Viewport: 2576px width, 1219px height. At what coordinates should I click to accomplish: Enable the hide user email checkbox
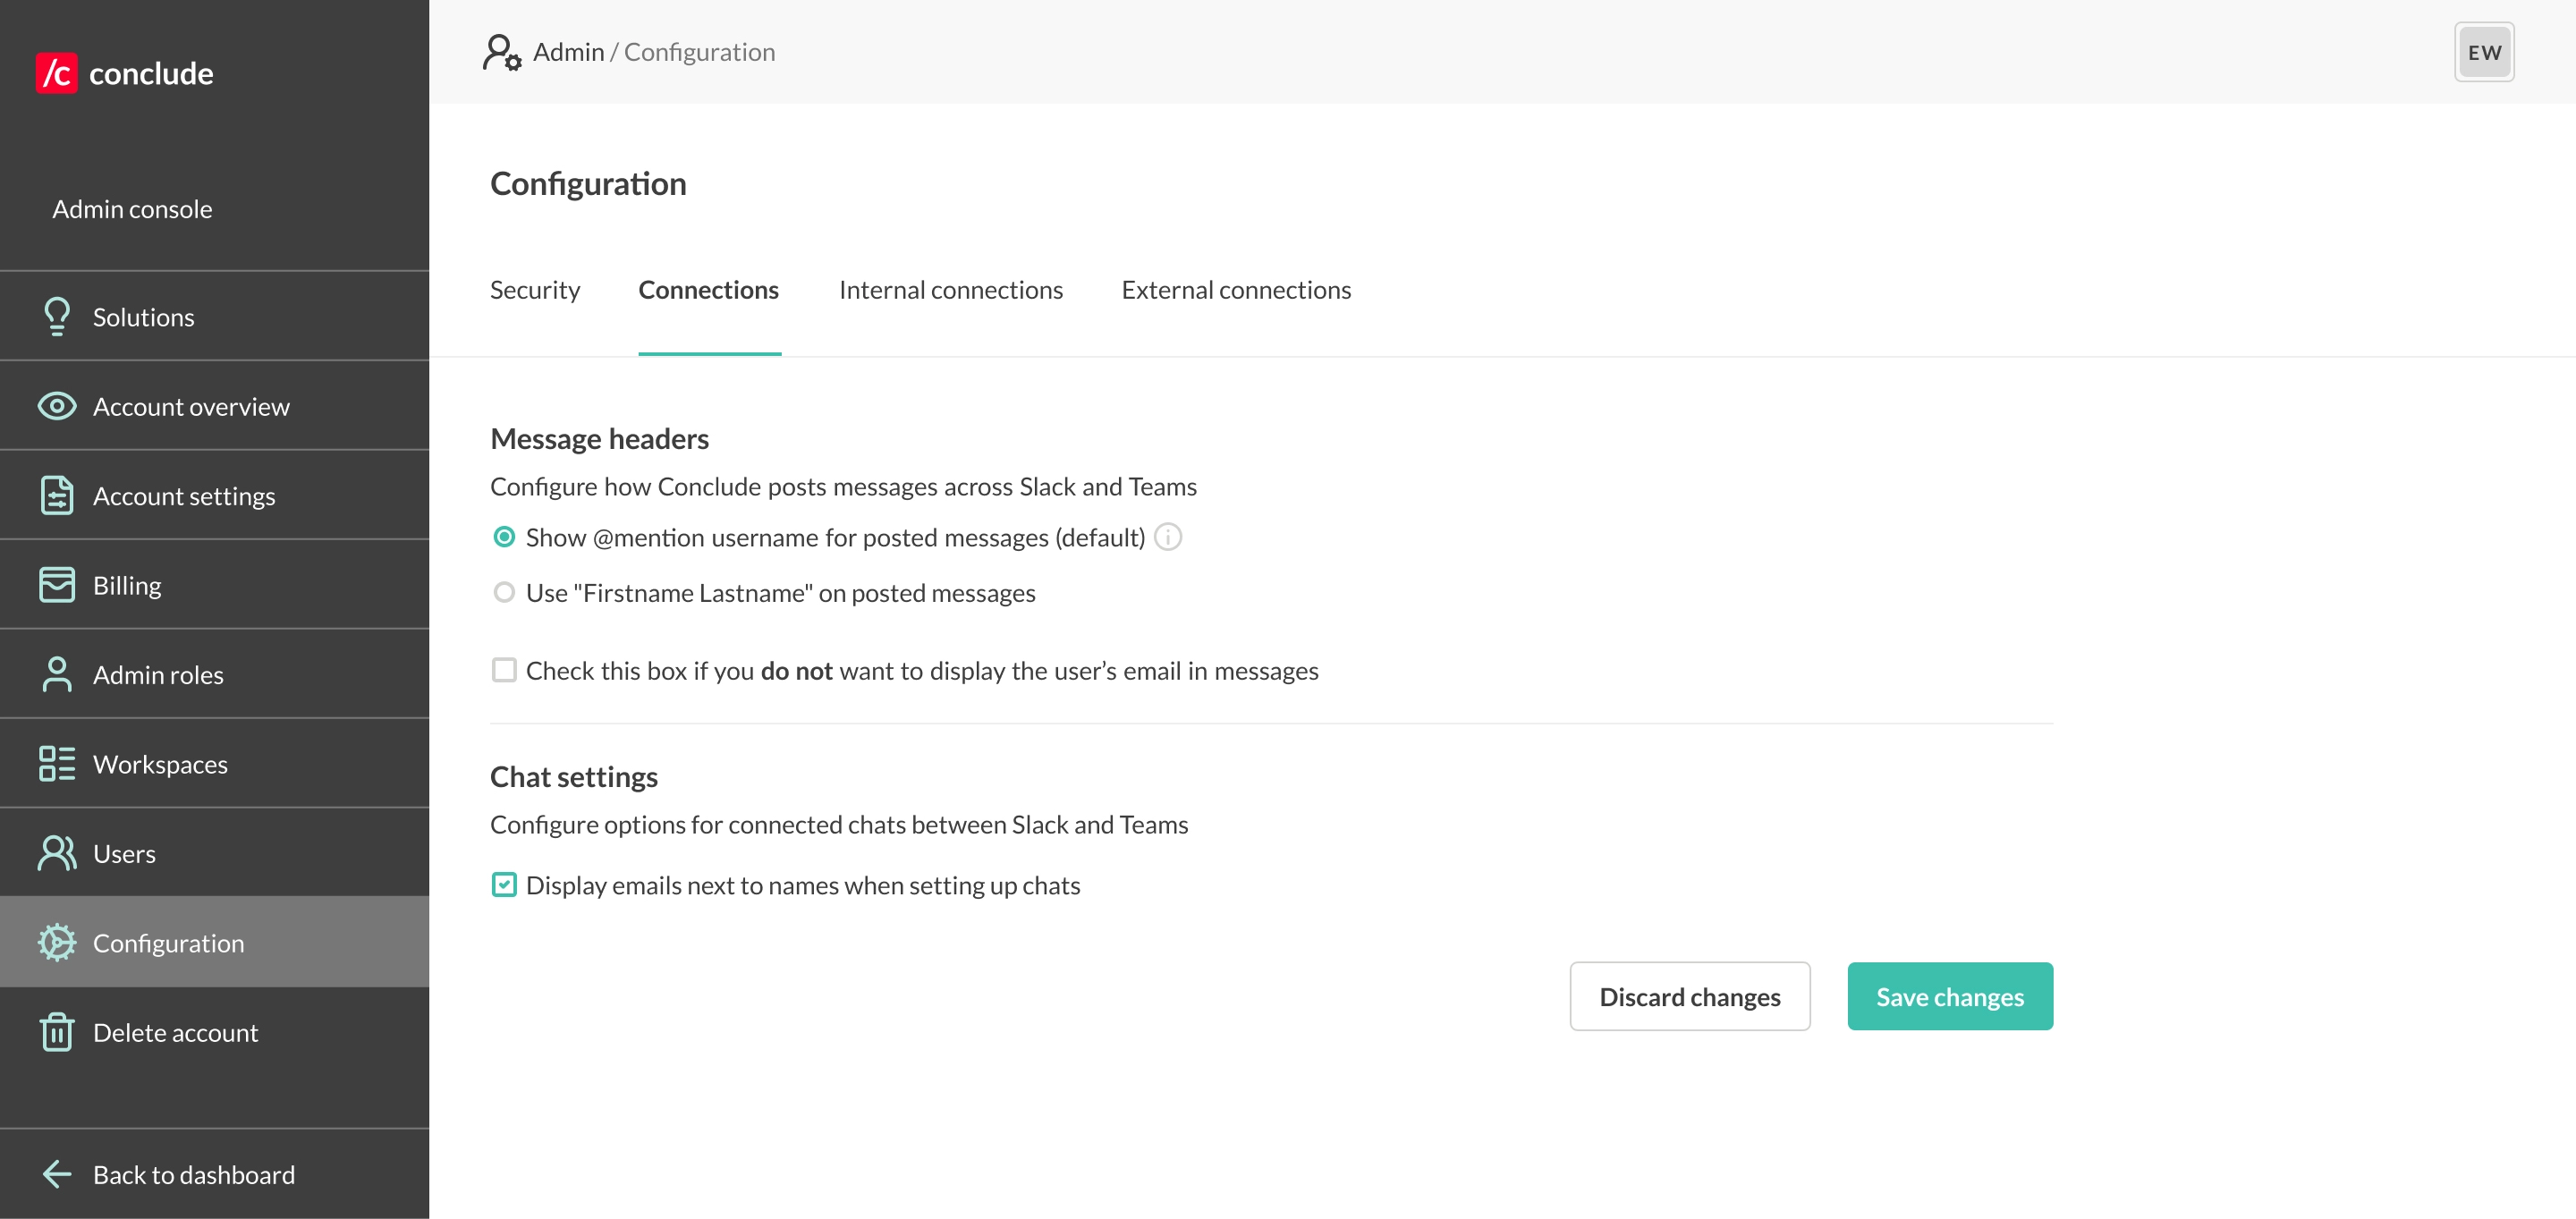(x=504, y=671)
